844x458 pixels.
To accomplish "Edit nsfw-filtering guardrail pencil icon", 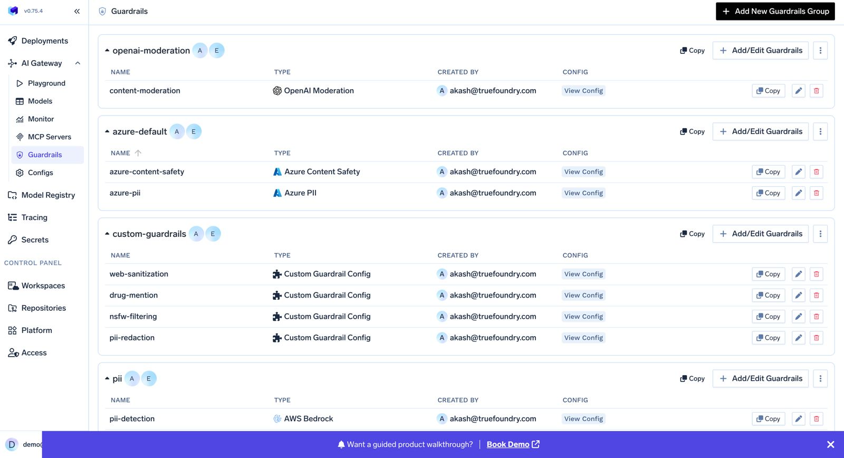I will [799, 317].
